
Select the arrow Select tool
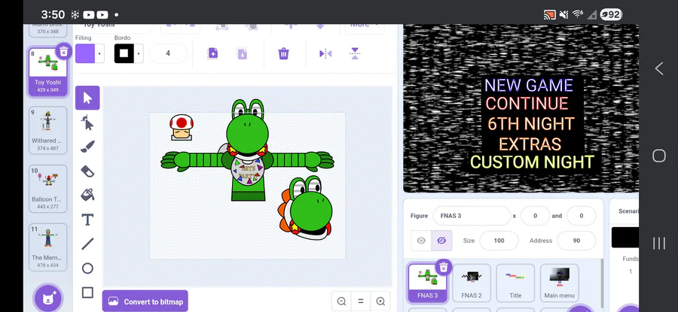[87, 98]
